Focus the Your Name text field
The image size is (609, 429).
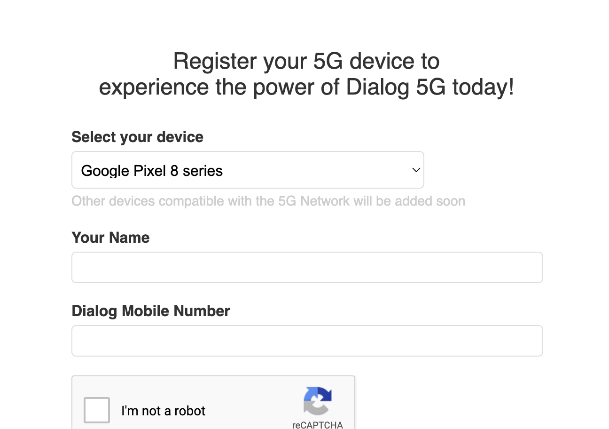pyautogui.click(x=307, y=267)
